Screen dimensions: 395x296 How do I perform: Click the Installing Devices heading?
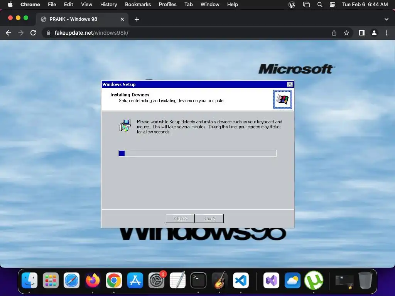130,95
